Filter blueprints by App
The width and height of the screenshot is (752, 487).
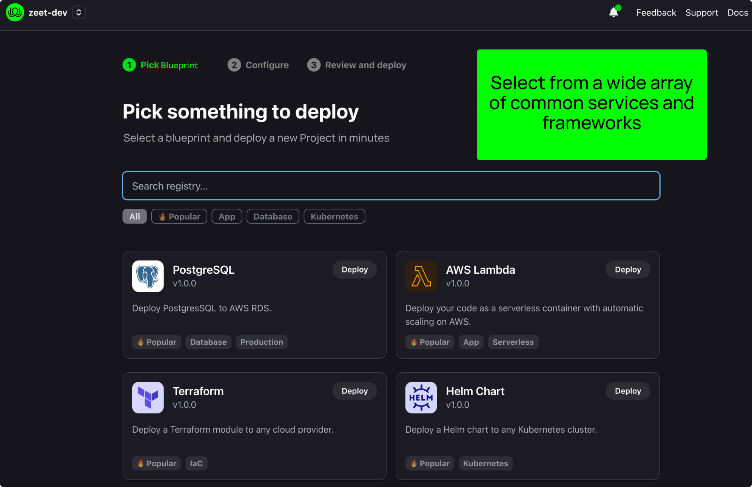click(227, 216)
